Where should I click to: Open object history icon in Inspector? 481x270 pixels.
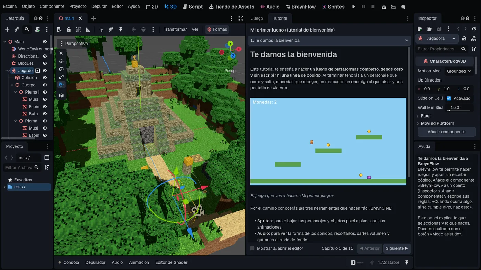coord(474,29)
